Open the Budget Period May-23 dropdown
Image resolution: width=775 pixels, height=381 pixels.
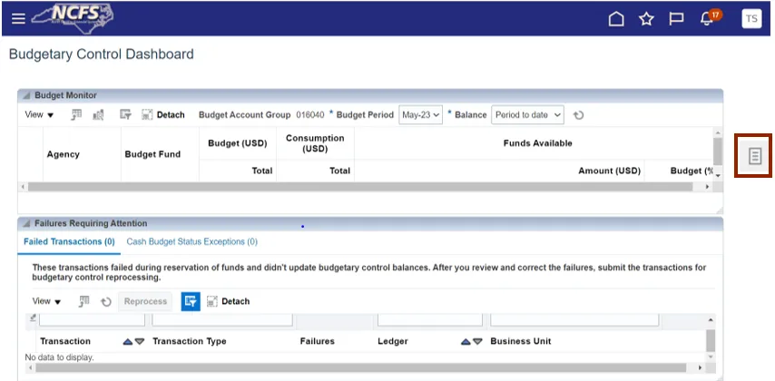coord(421,115)
